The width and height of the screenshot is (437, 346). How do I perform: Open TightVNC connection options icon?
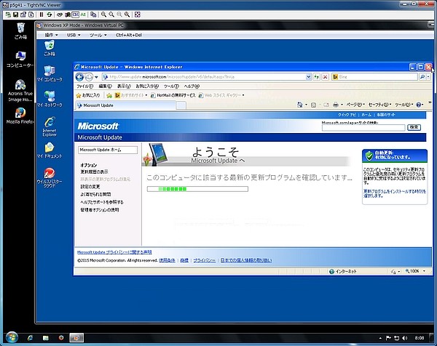[x=23, y=15]
